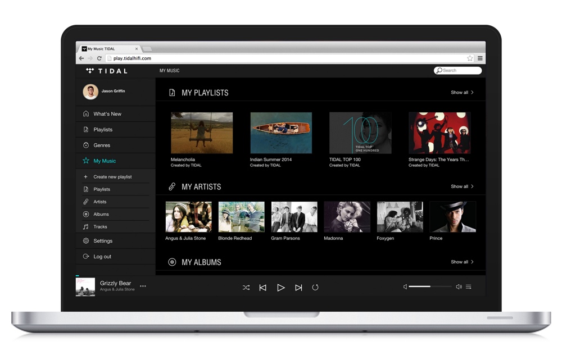The width and height of the screenshot is (562, 355).
Task: Skip to the next track
Action: (x=298, y=288)
